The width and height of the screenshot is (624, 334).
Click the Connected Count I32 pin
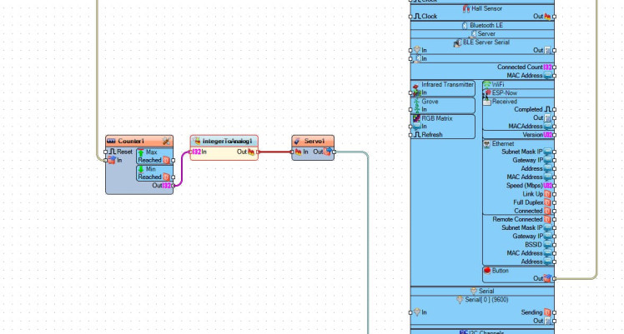pyautogui.click(x=548, y=67)
